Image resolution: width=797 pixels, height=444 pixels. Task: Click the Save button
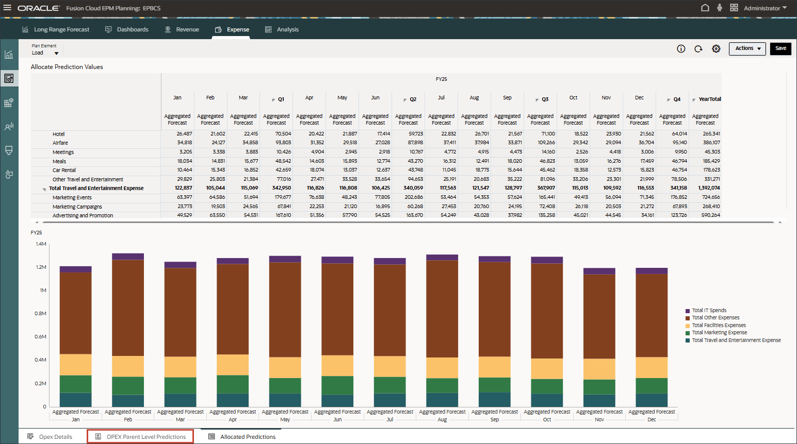780,48
